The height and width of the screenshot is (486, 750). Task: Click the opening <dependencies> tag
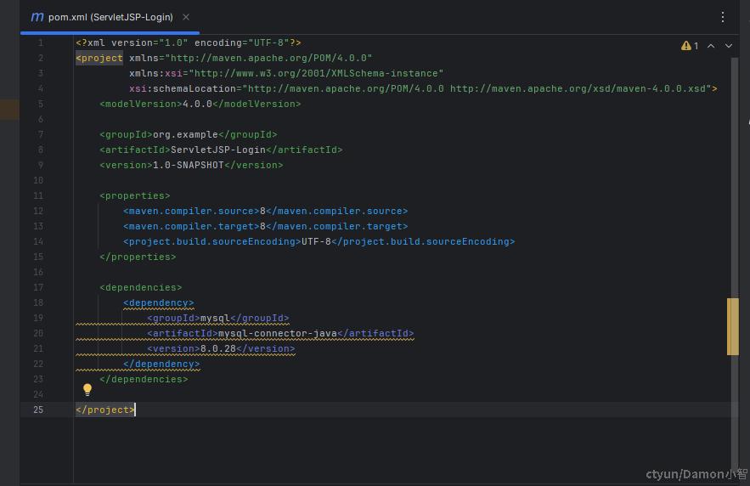(x=141, y=287)
